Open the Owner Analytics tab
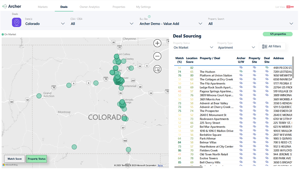Image resolution: width=299 pixels, height=171 pixels. pos(90,7)
